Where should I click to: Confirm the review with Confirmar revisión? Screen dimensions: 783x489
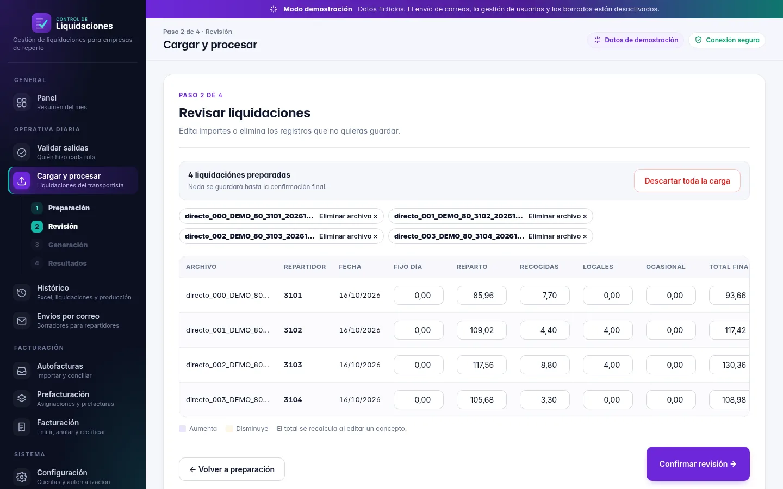(x=698, y=464)
